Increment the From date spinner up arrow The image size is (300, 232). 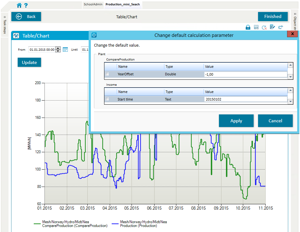point(58,48)
